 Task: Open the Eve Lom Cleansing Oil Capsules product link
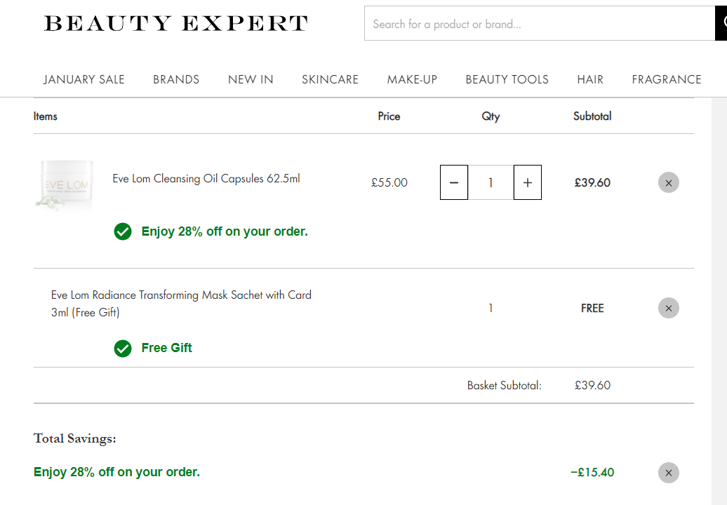(x=206, y=178)
